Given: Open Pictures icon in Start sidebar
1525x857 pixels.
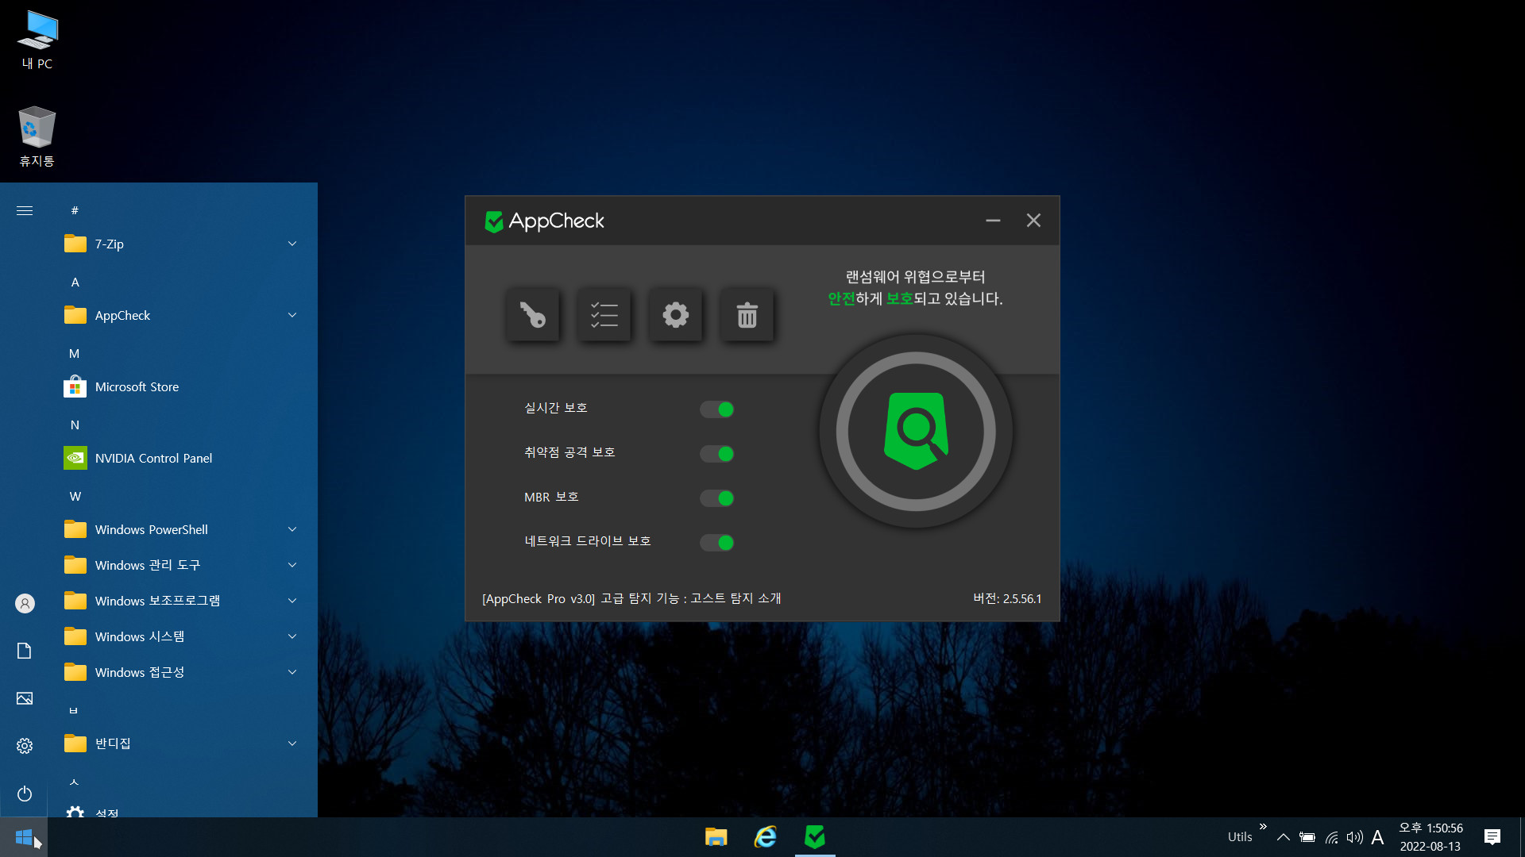Looking at the screenshot, I should point(25,698).
